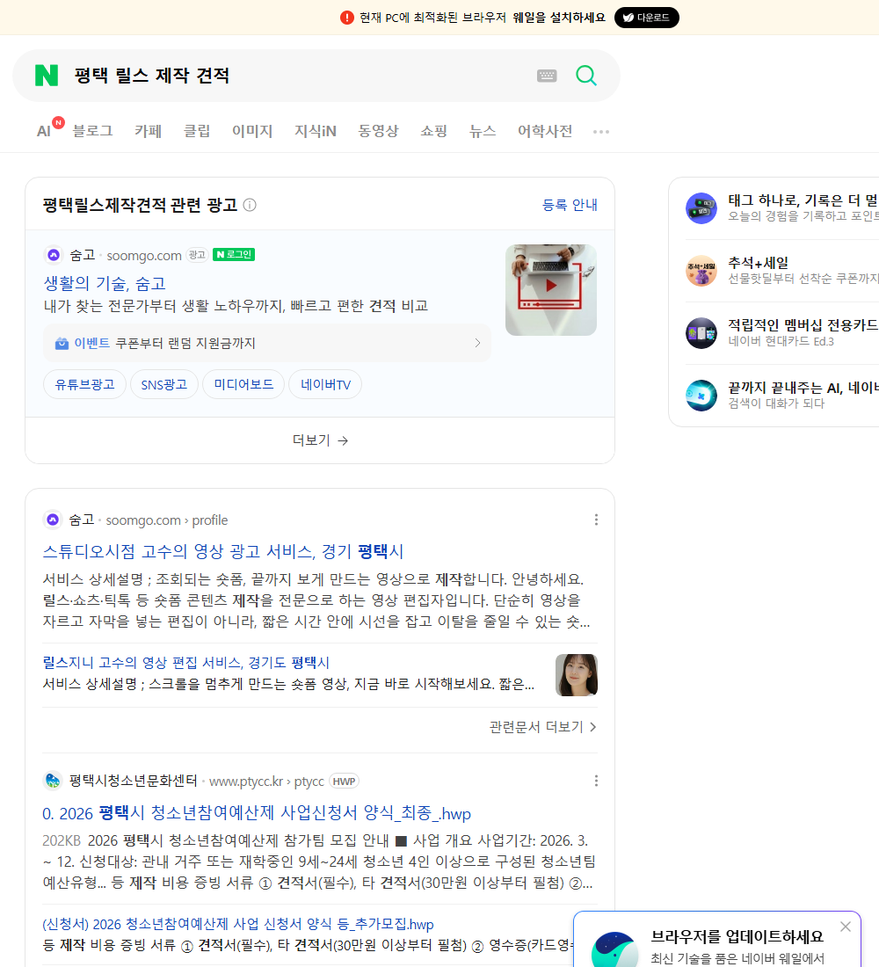
Task: Click the soomgo.com › profile URL
Action: click(x=166, y=520)
